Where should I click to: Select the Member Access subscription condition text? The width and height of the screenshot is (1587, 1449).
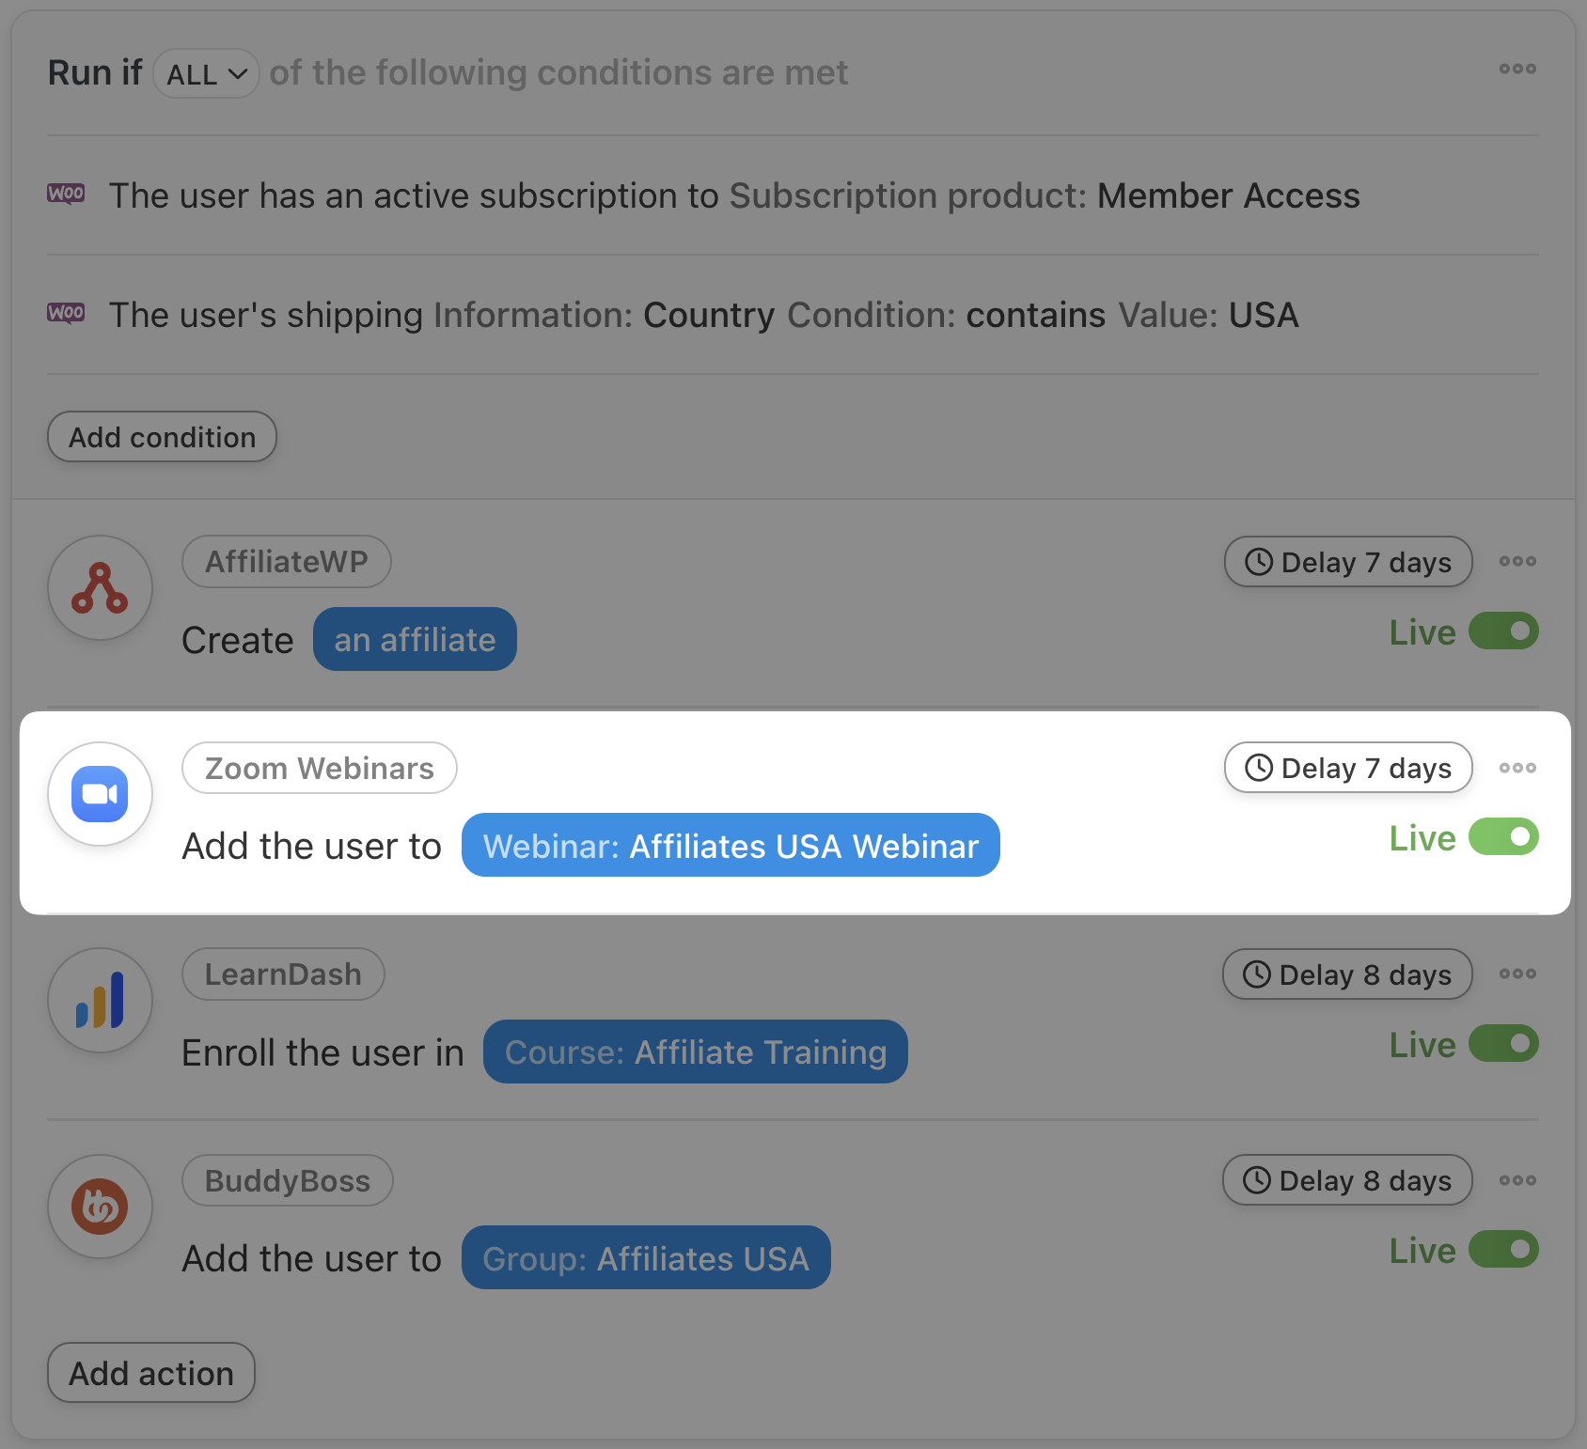point(734,195)
